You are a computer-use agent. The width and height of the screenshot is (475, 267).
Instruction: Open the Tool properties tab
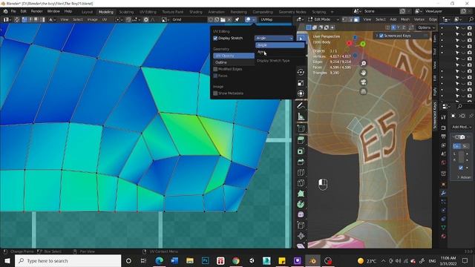pyautogui.click(x=443, y=117)
